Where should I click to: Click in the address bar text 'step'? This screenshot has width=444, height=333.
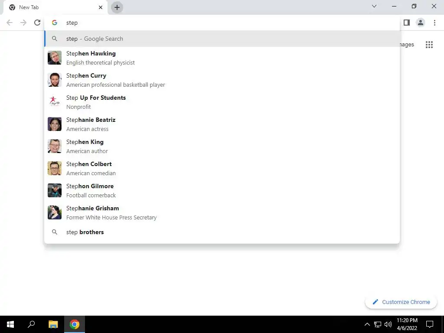click(72, 23)
